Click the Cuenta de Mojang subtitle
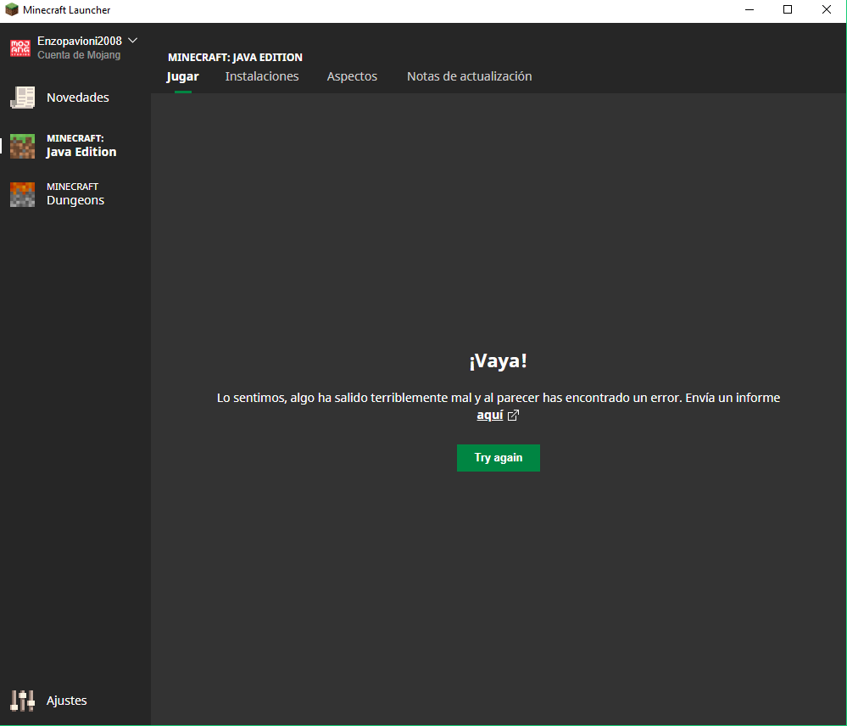The height and width of the screenshot is (726, 847). tap(79, 55)
